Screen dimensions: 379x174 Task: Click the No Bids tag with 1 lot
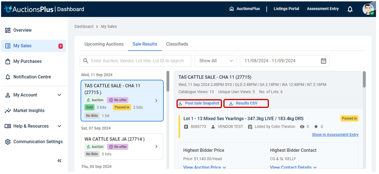[x=92, y=116]
